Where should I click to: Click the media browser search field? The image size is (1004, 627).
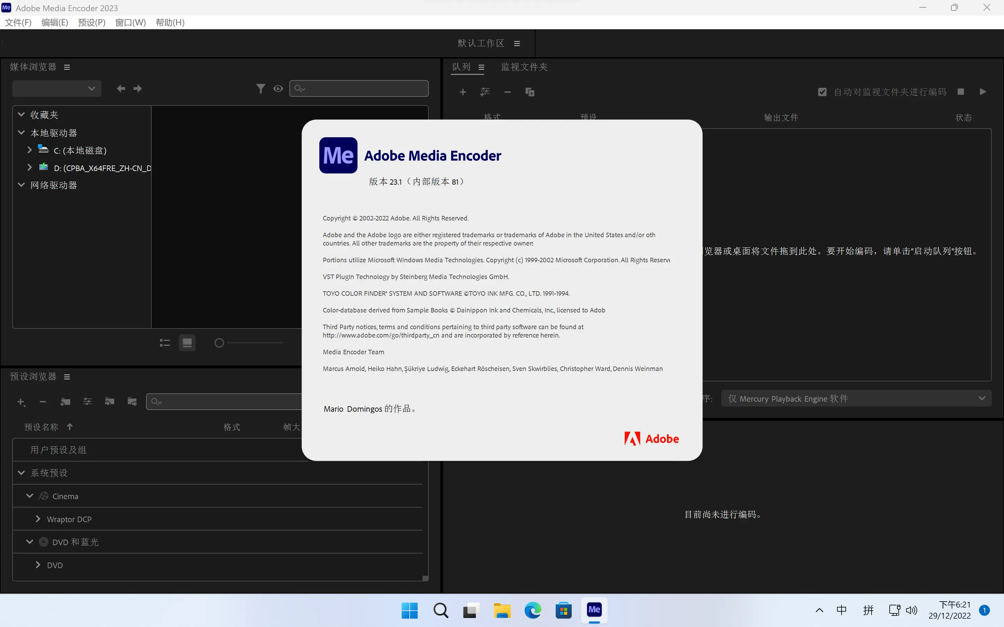coord(359,88)
